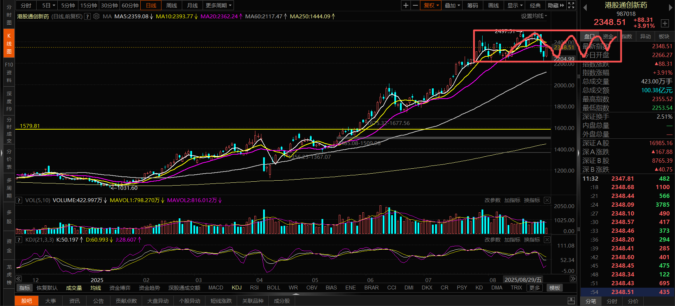Open the 分价表 sidebar item
This screenshot has height=306, width=675.
9,159
